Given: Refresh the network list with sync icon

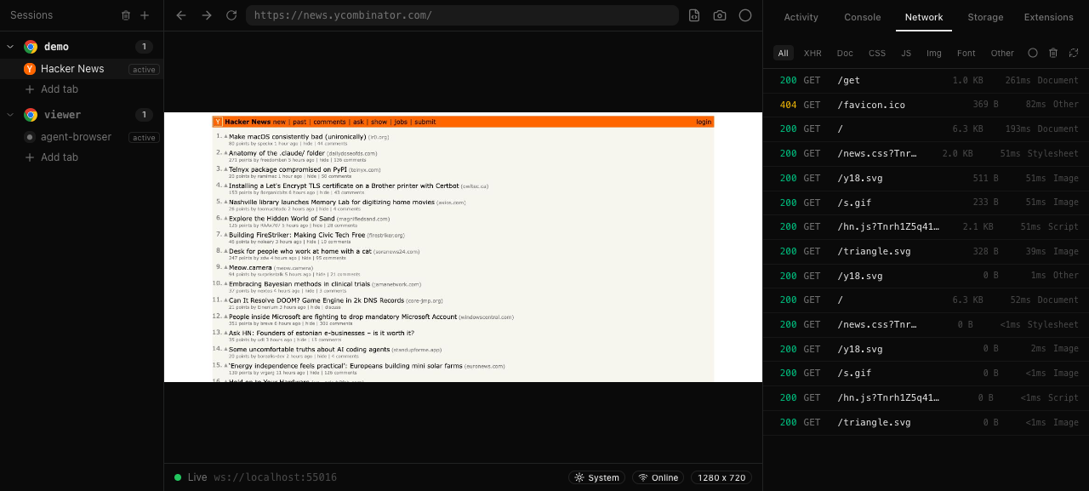Looking at the screenshot, I should click(x=1074, y=53).
